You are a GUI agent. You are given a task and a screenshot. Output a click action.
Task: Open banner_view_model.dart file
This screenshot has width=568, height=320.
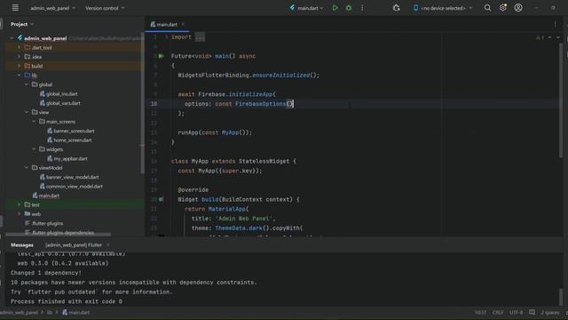point(72,177)
